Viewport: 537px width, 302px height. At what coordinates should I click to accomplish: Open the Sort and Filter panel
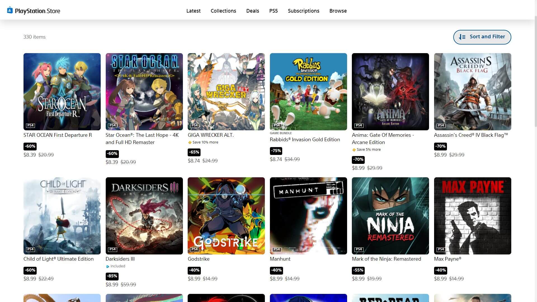[482, 37]
